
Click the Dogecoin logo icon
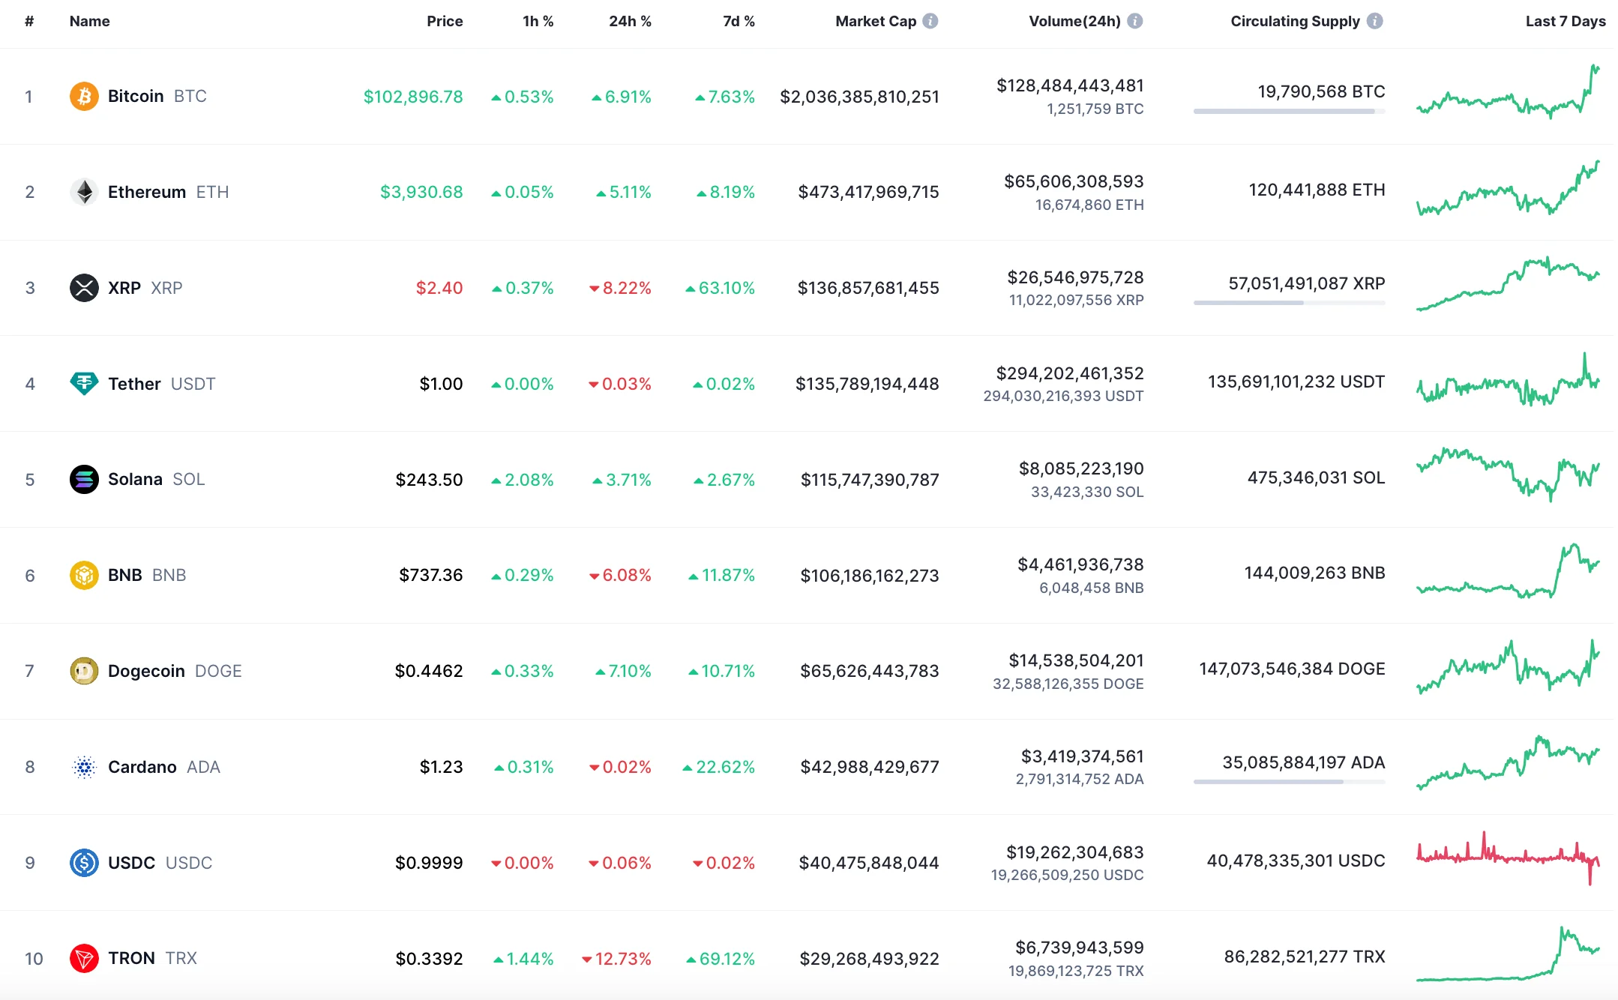(84, 671)
